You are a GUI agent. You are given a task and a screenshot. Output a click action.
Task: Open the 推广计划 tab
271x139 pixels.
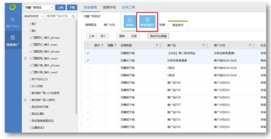point(109,25)
